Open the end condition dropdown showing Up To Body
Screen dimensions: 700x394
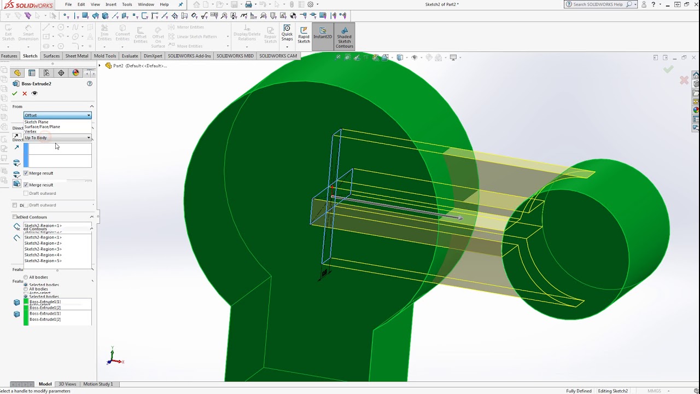(57, 138)
